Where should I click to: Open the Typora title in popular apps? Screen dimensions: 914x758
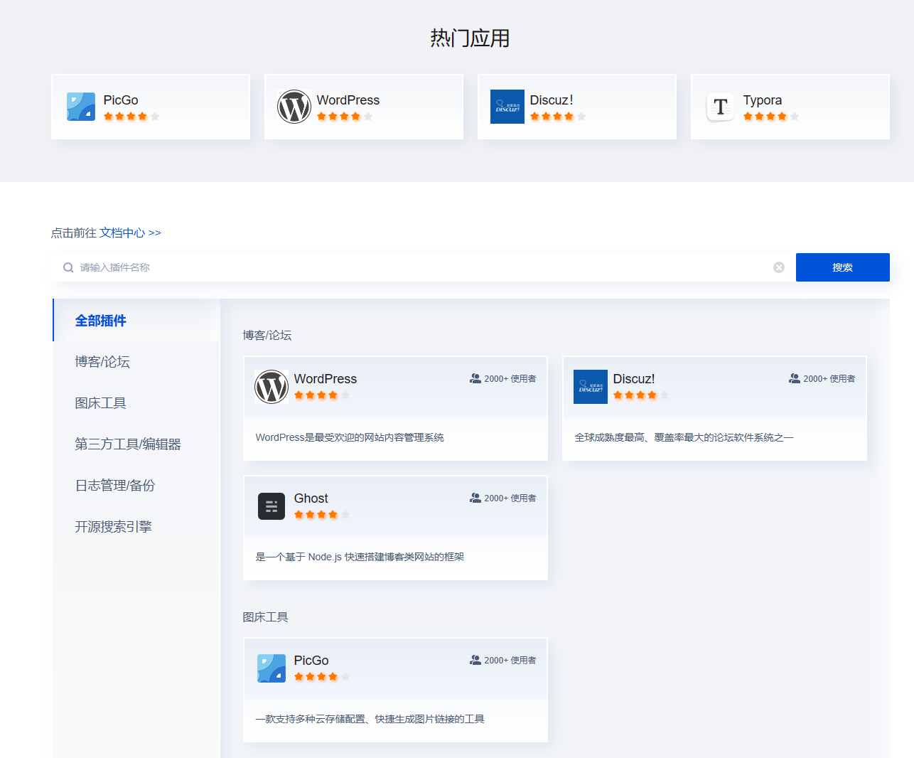click(763, 100)
